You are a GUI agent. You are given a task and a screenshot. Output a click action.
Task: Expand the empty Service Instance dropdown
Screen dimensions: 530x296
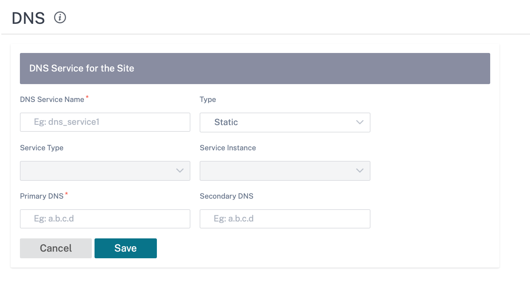click(285, 171)
